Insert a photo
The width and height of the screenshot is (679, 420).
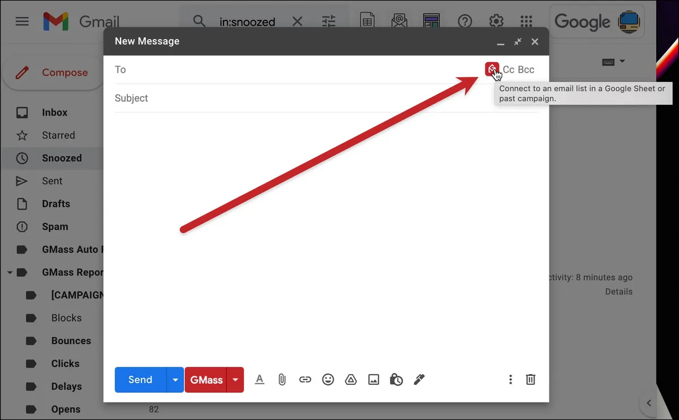(373, 380)
